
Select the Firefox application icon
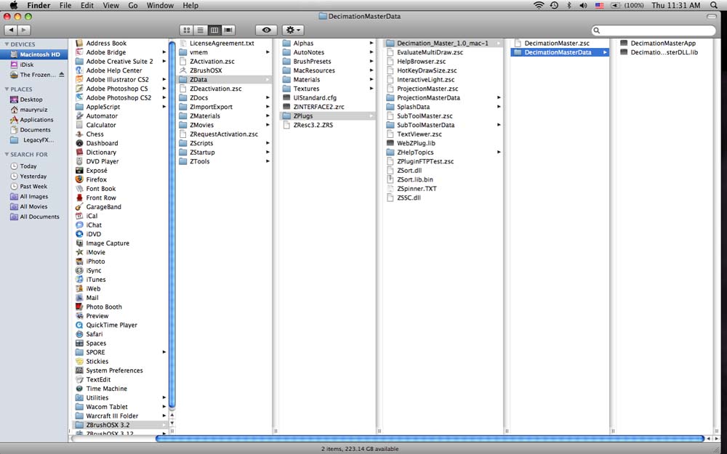tap(79, 179)
